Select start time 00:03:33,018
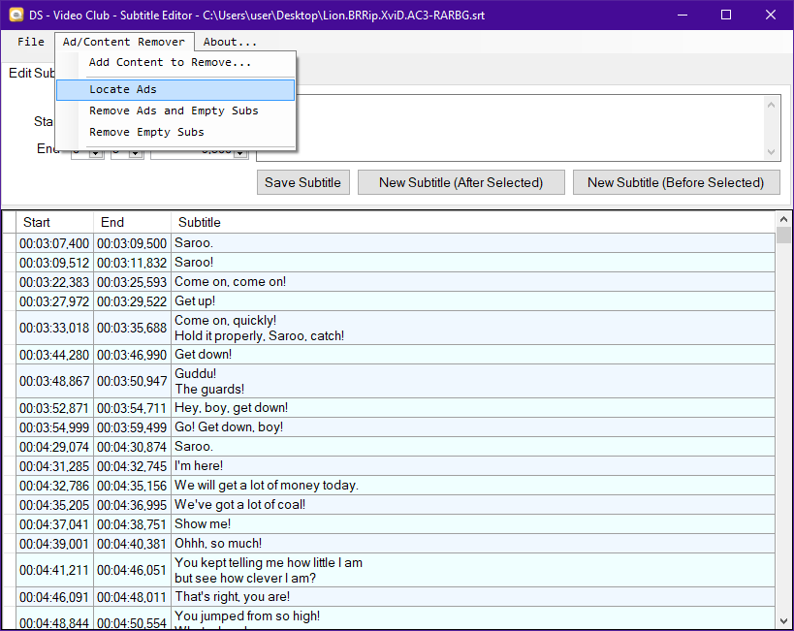 coord(54,328)
